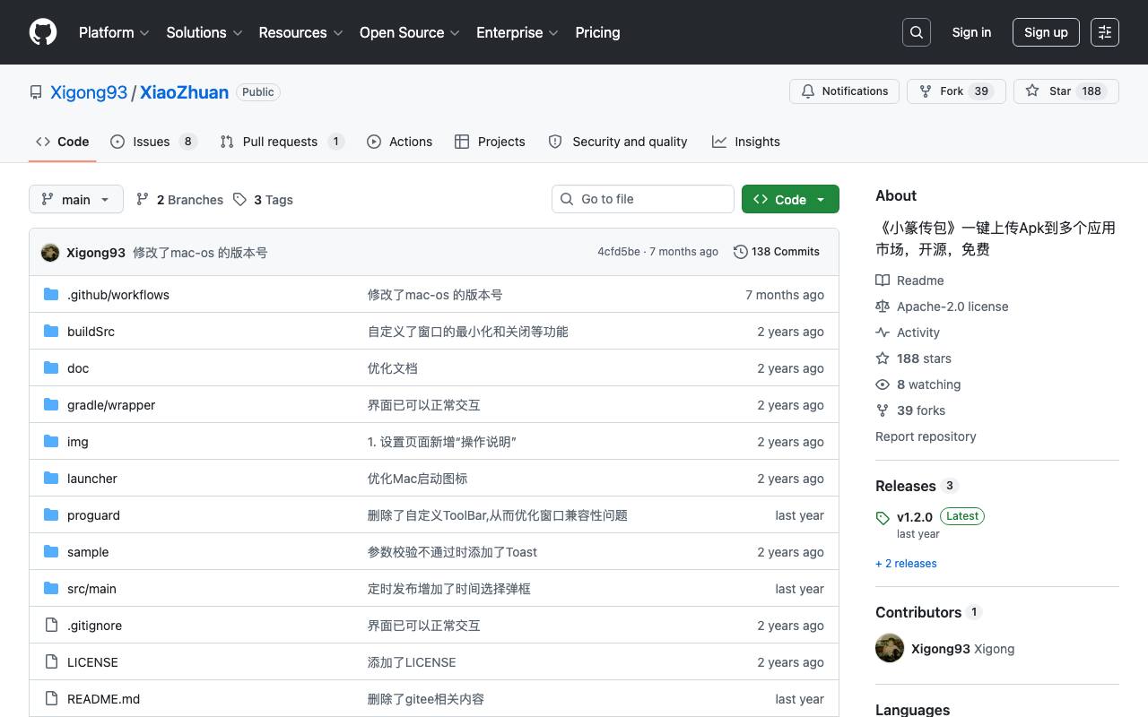Click the commits history clock icon
This screenshot has height=717, width=1148.
(740, 252)
